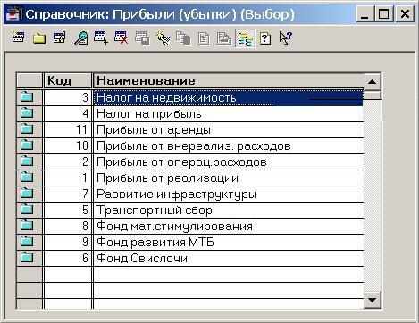The image size is (419, 323).
Task: Click the View row magnifier icon
Action: tap(80, 37)
